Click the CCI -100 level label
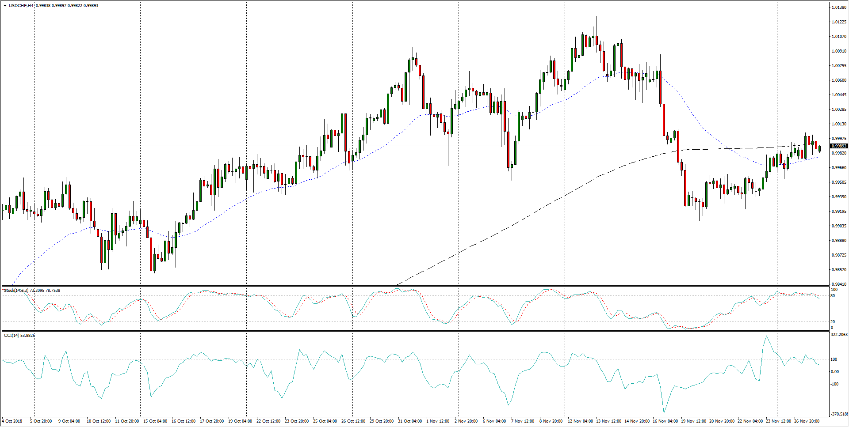The height and width of the screenshot is (427, 849). 834,384
